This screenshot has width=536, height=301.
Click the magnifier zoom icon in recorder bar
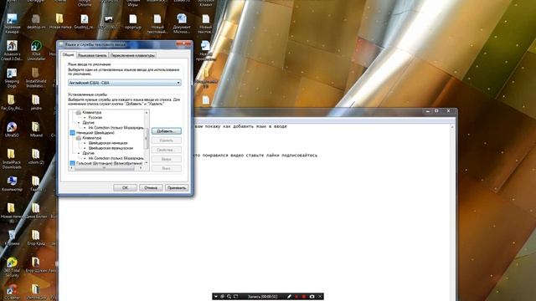(x=229, y=297)
